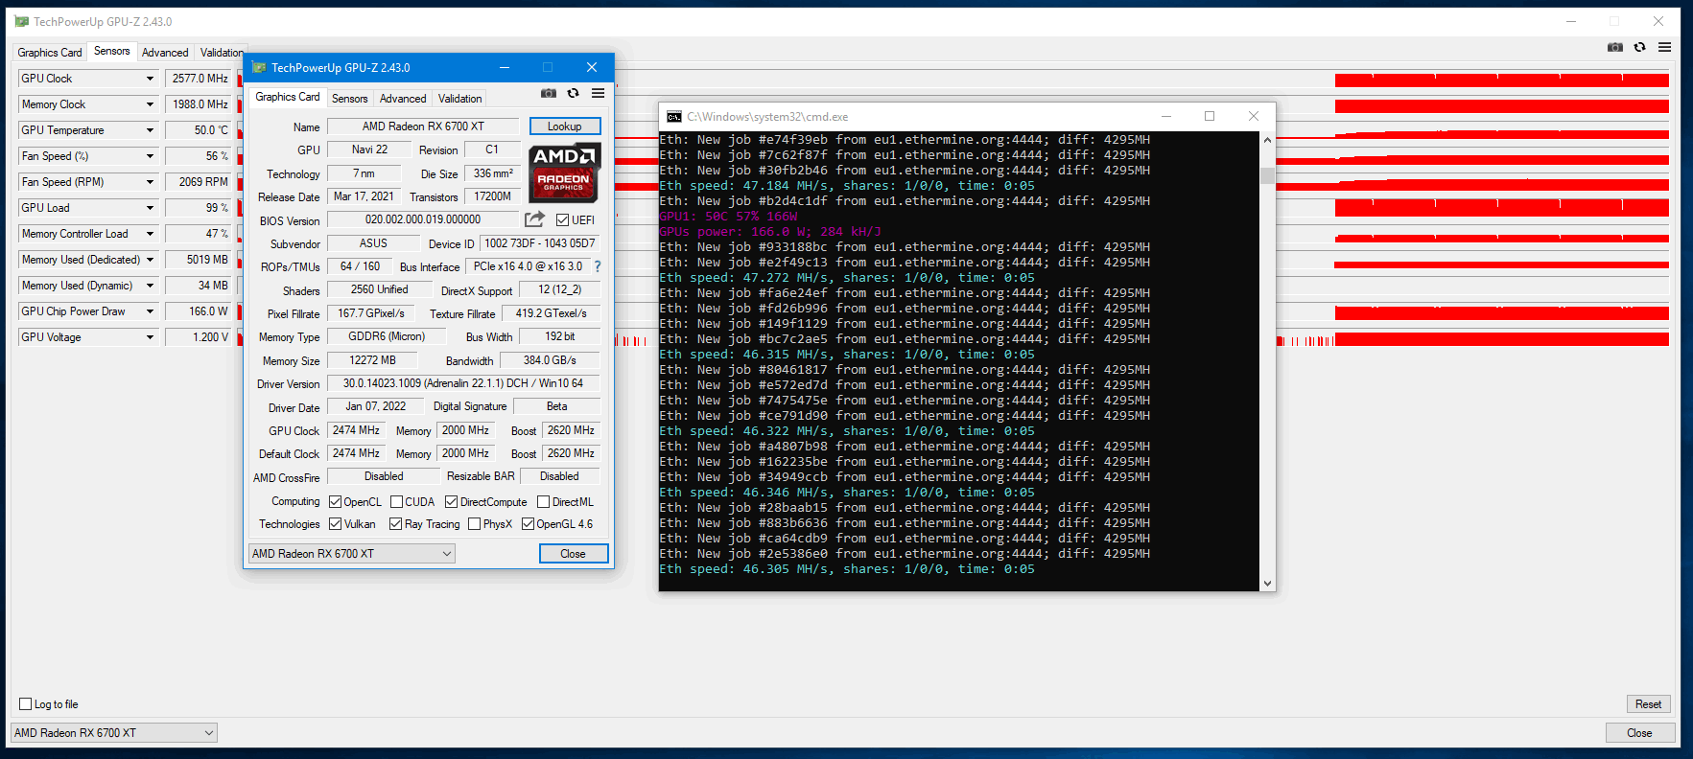
Task: Click the GDDR6 (Micron) Memory Type value
Action: tap(387, 336)
